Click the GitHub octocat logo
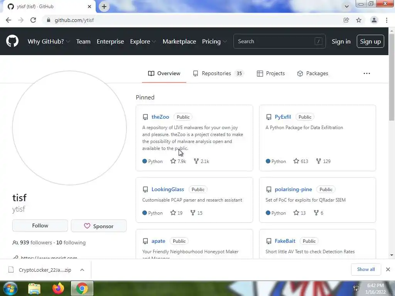The image size is (395, 296). [x=12, y=41]
